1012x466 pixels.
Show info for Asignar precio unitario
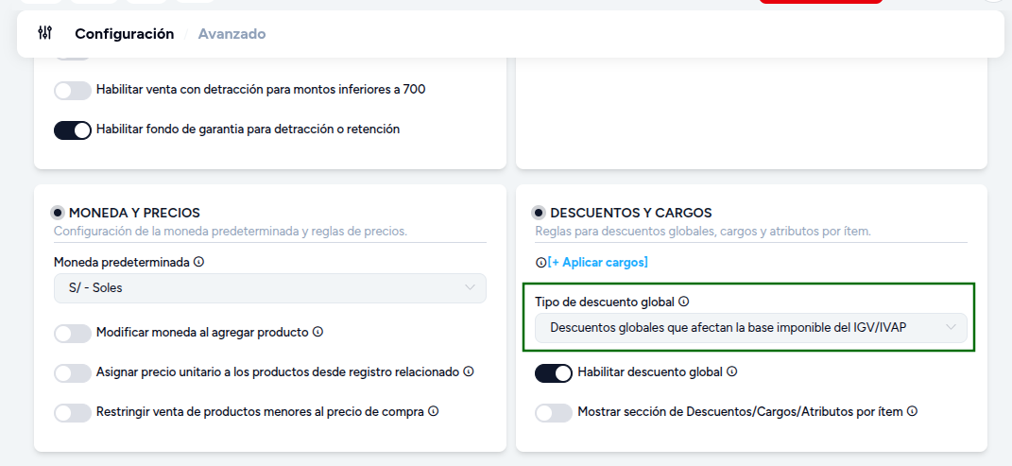pos(469,371)
